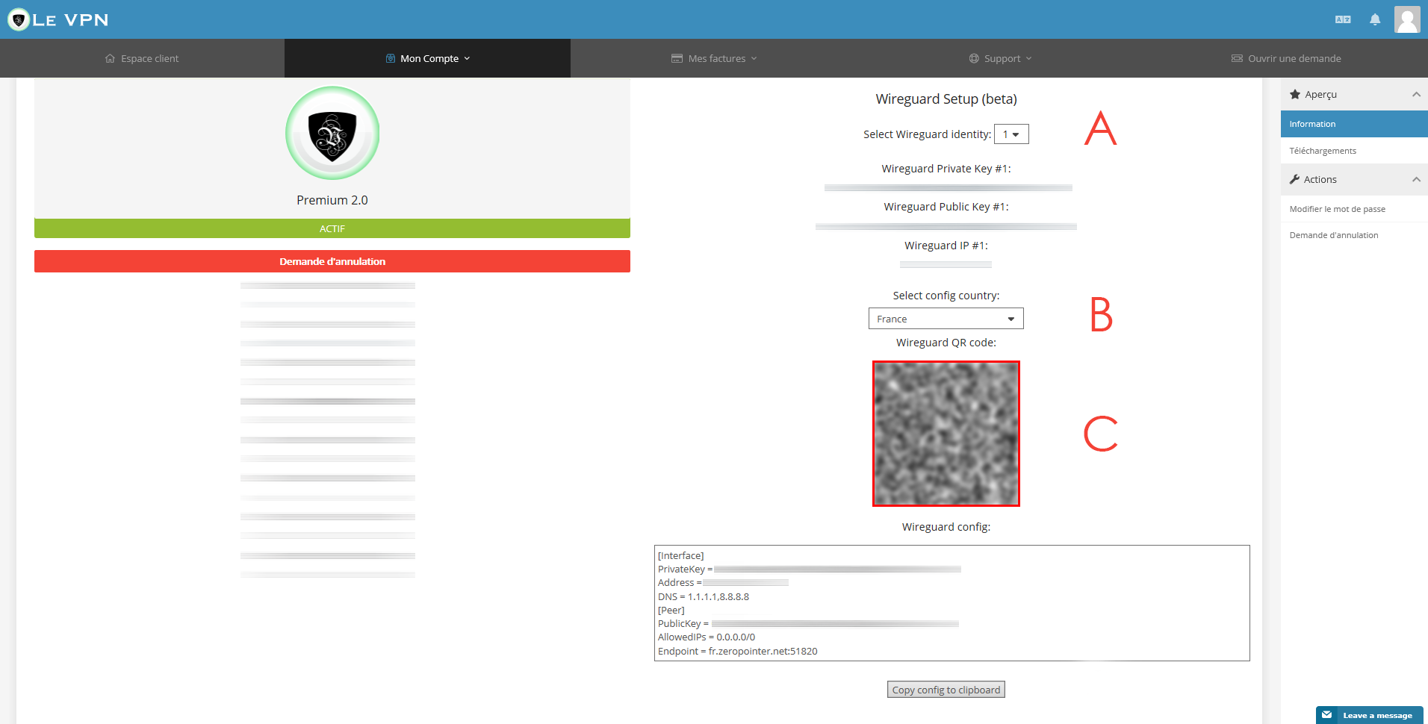The height and width of the screenshot is (724, 1428).
Task: Open the Support menu
Action: (x=1000, y=58)
